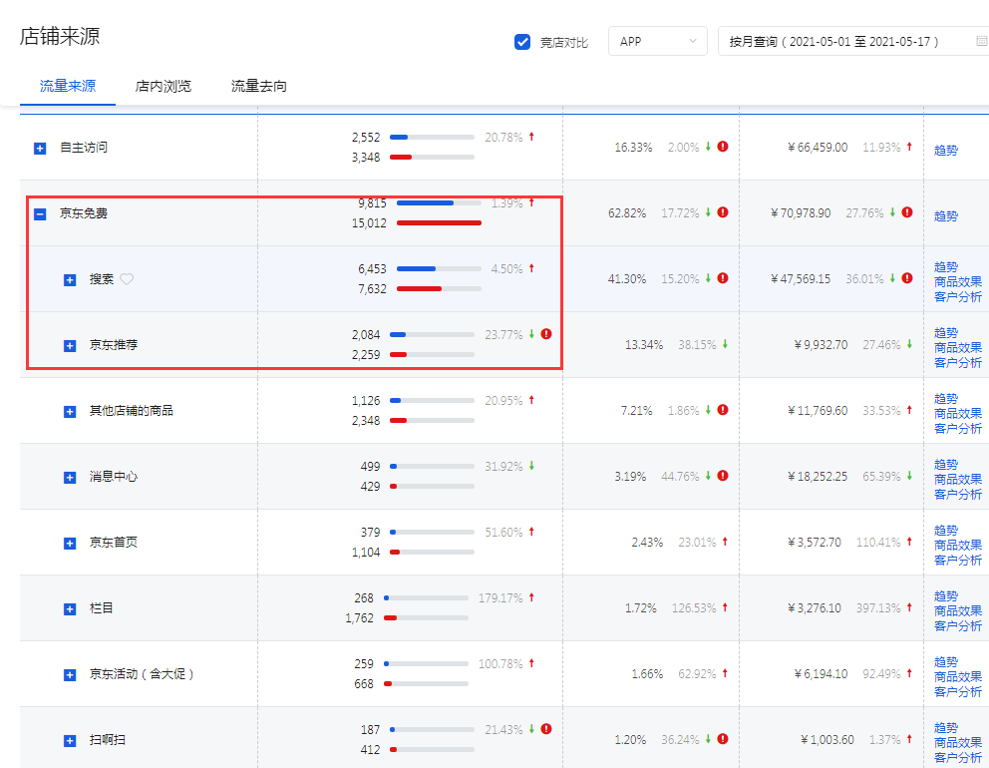Click blue visitor bar for 京东免费 9,815
This screenshot has height=768, width=989.
pos(425,203)
